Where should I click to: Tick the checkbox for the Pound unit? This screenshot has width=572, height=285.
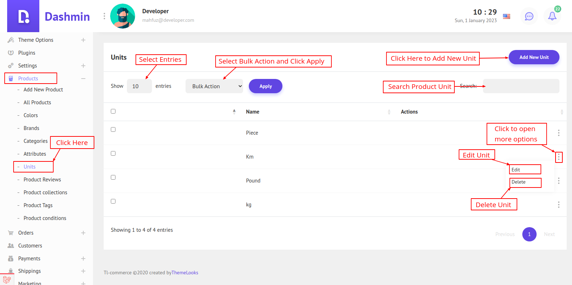tap(113, 177)
